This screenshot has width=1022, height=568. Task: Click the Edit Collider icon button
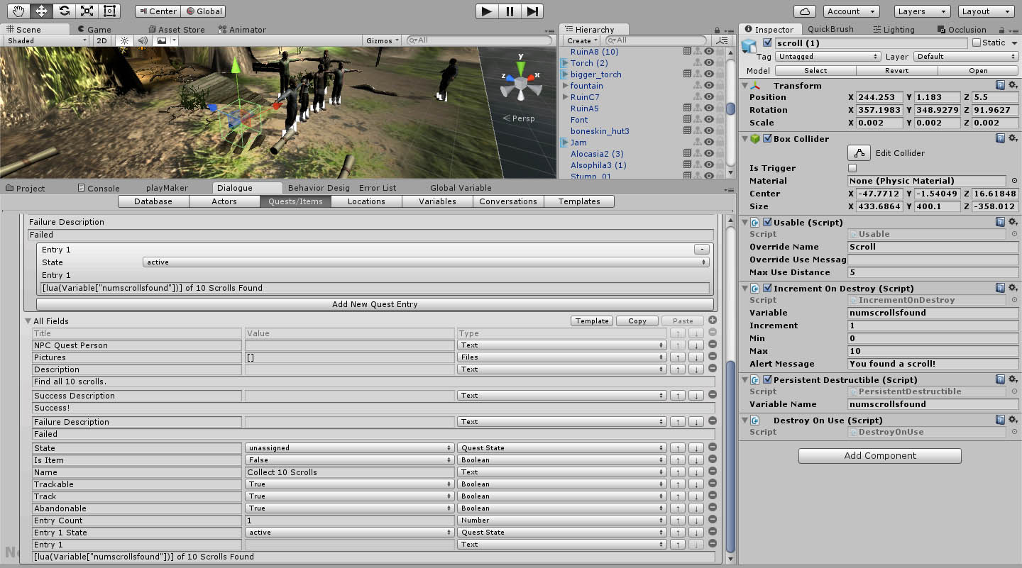pos(859,152)
